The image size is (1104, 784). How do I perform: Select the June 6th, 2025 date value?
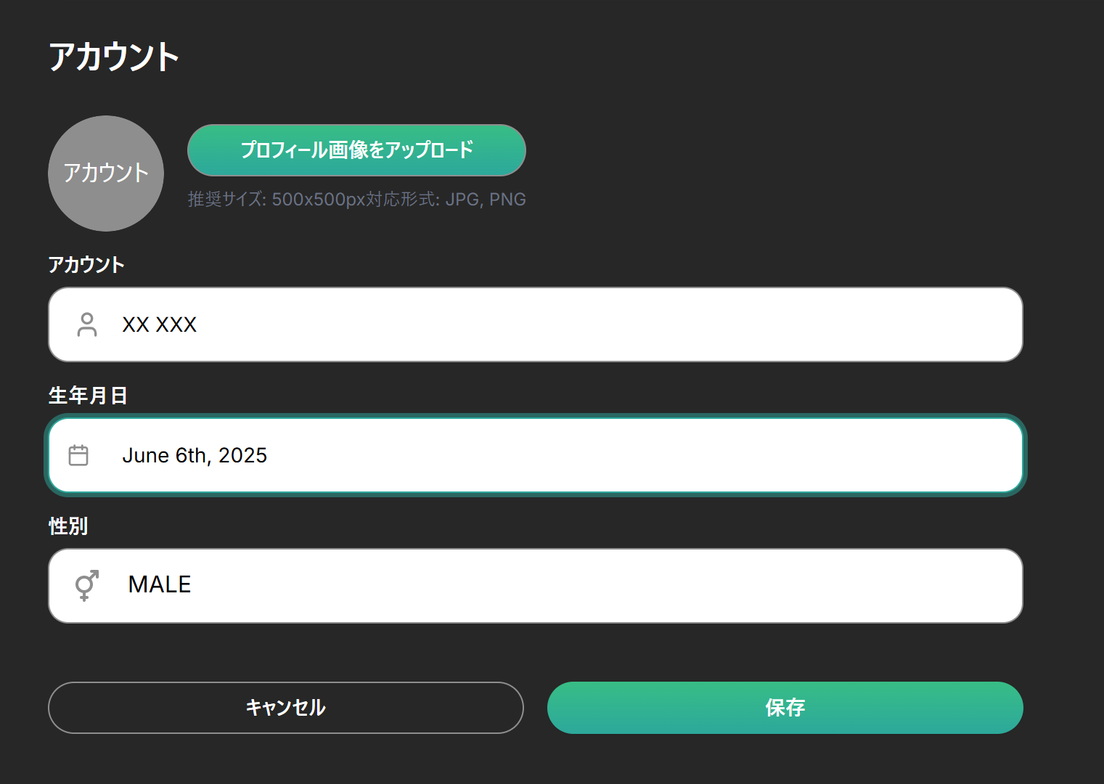[x=195, y=455]
